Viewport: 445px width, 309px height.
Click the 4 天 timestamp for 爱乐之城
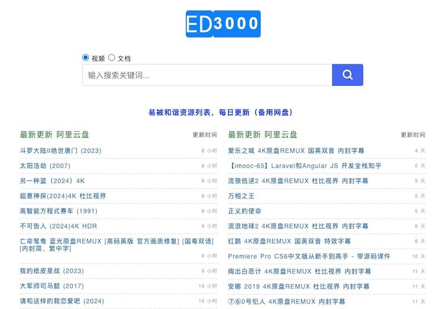(420, 151)
